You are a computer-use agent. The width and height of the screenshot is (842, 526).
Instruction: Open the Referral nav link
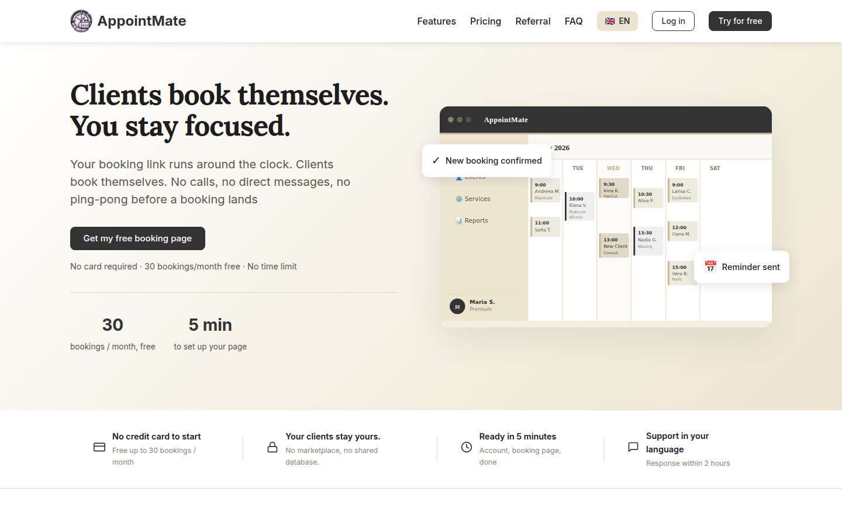[533, 21]
